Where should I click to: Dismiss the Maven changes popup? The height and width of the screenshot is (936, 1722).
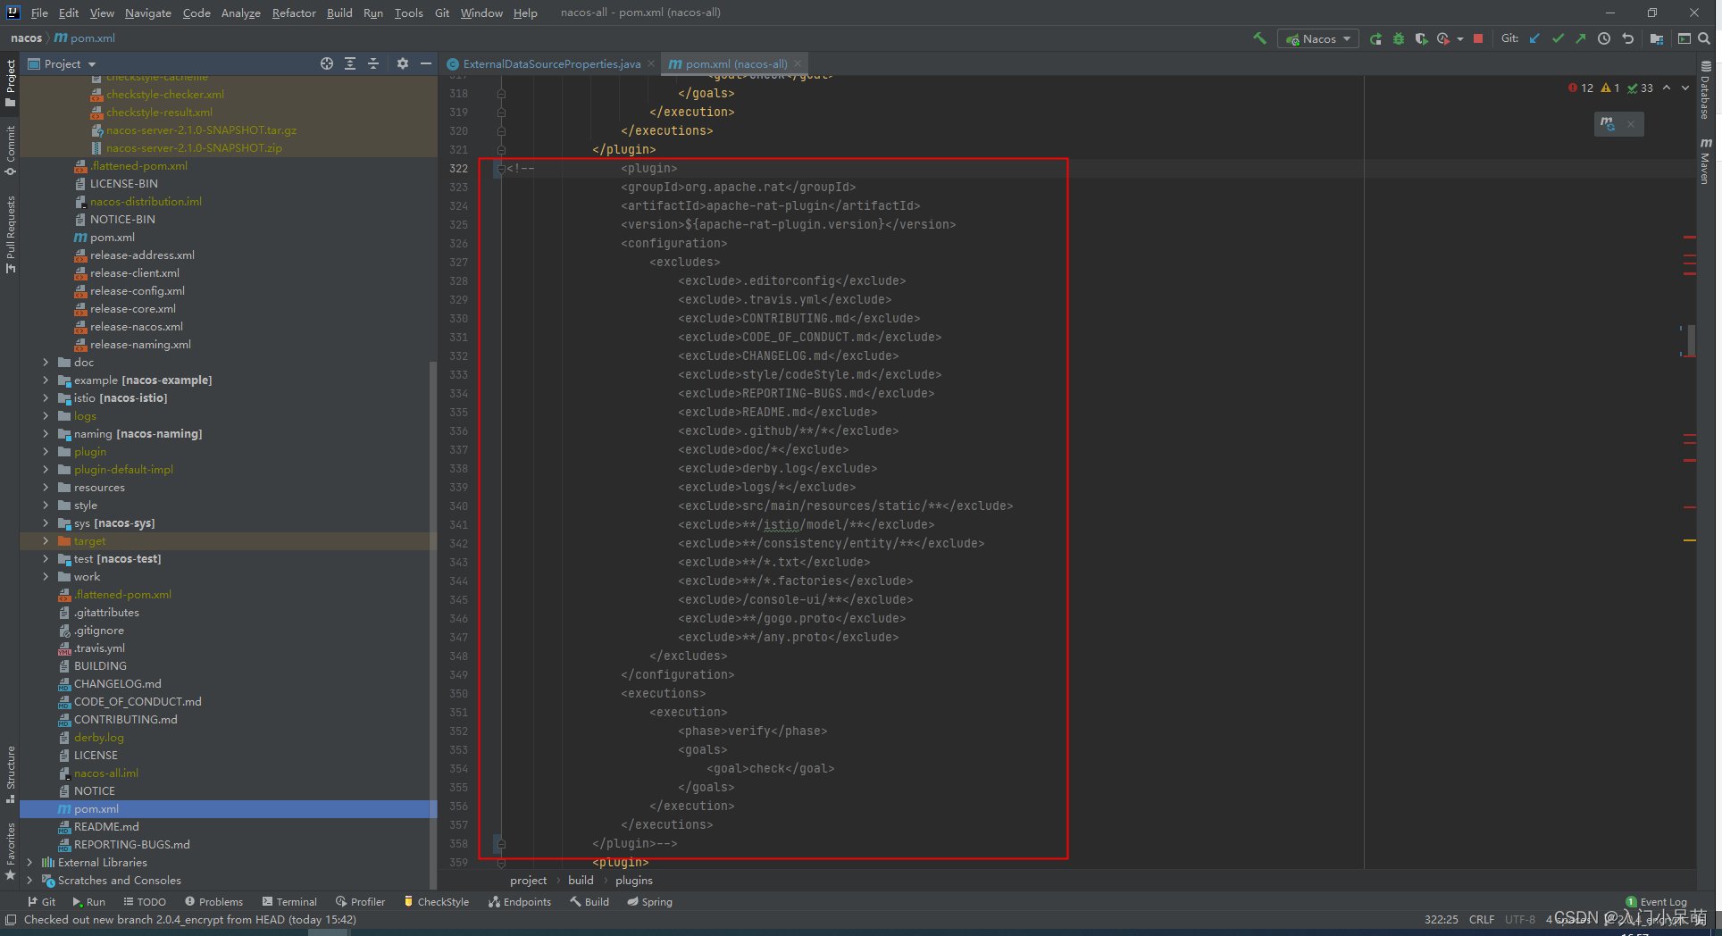point(1631,124)
